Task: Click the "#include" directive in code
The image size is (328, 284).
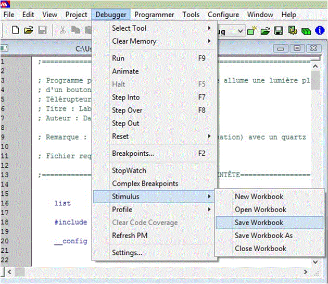Action: point(71,222)
